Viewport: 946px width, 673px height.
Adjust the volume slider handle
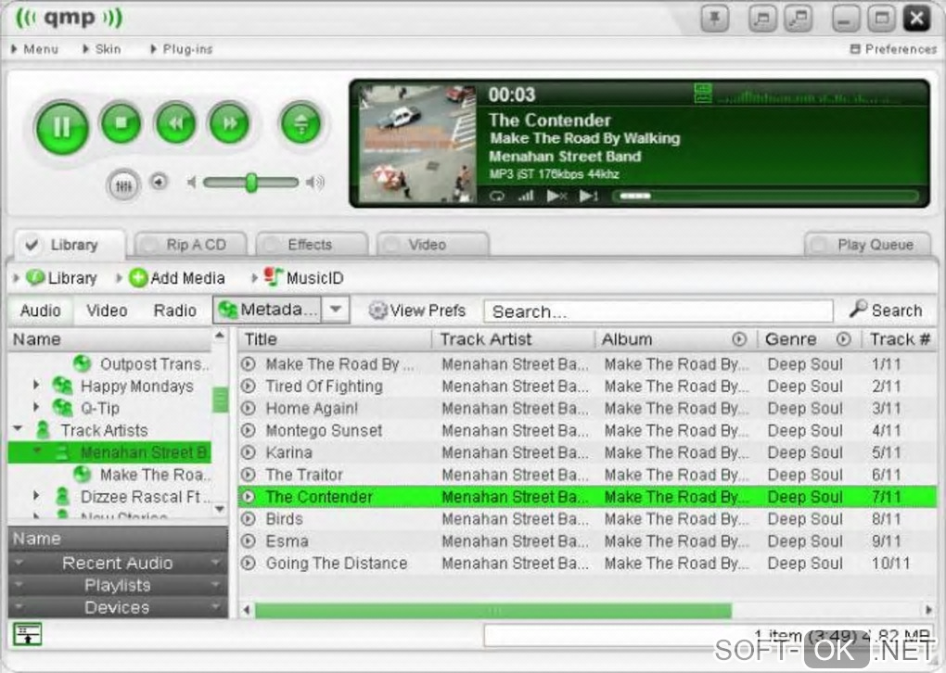(251, 182)
